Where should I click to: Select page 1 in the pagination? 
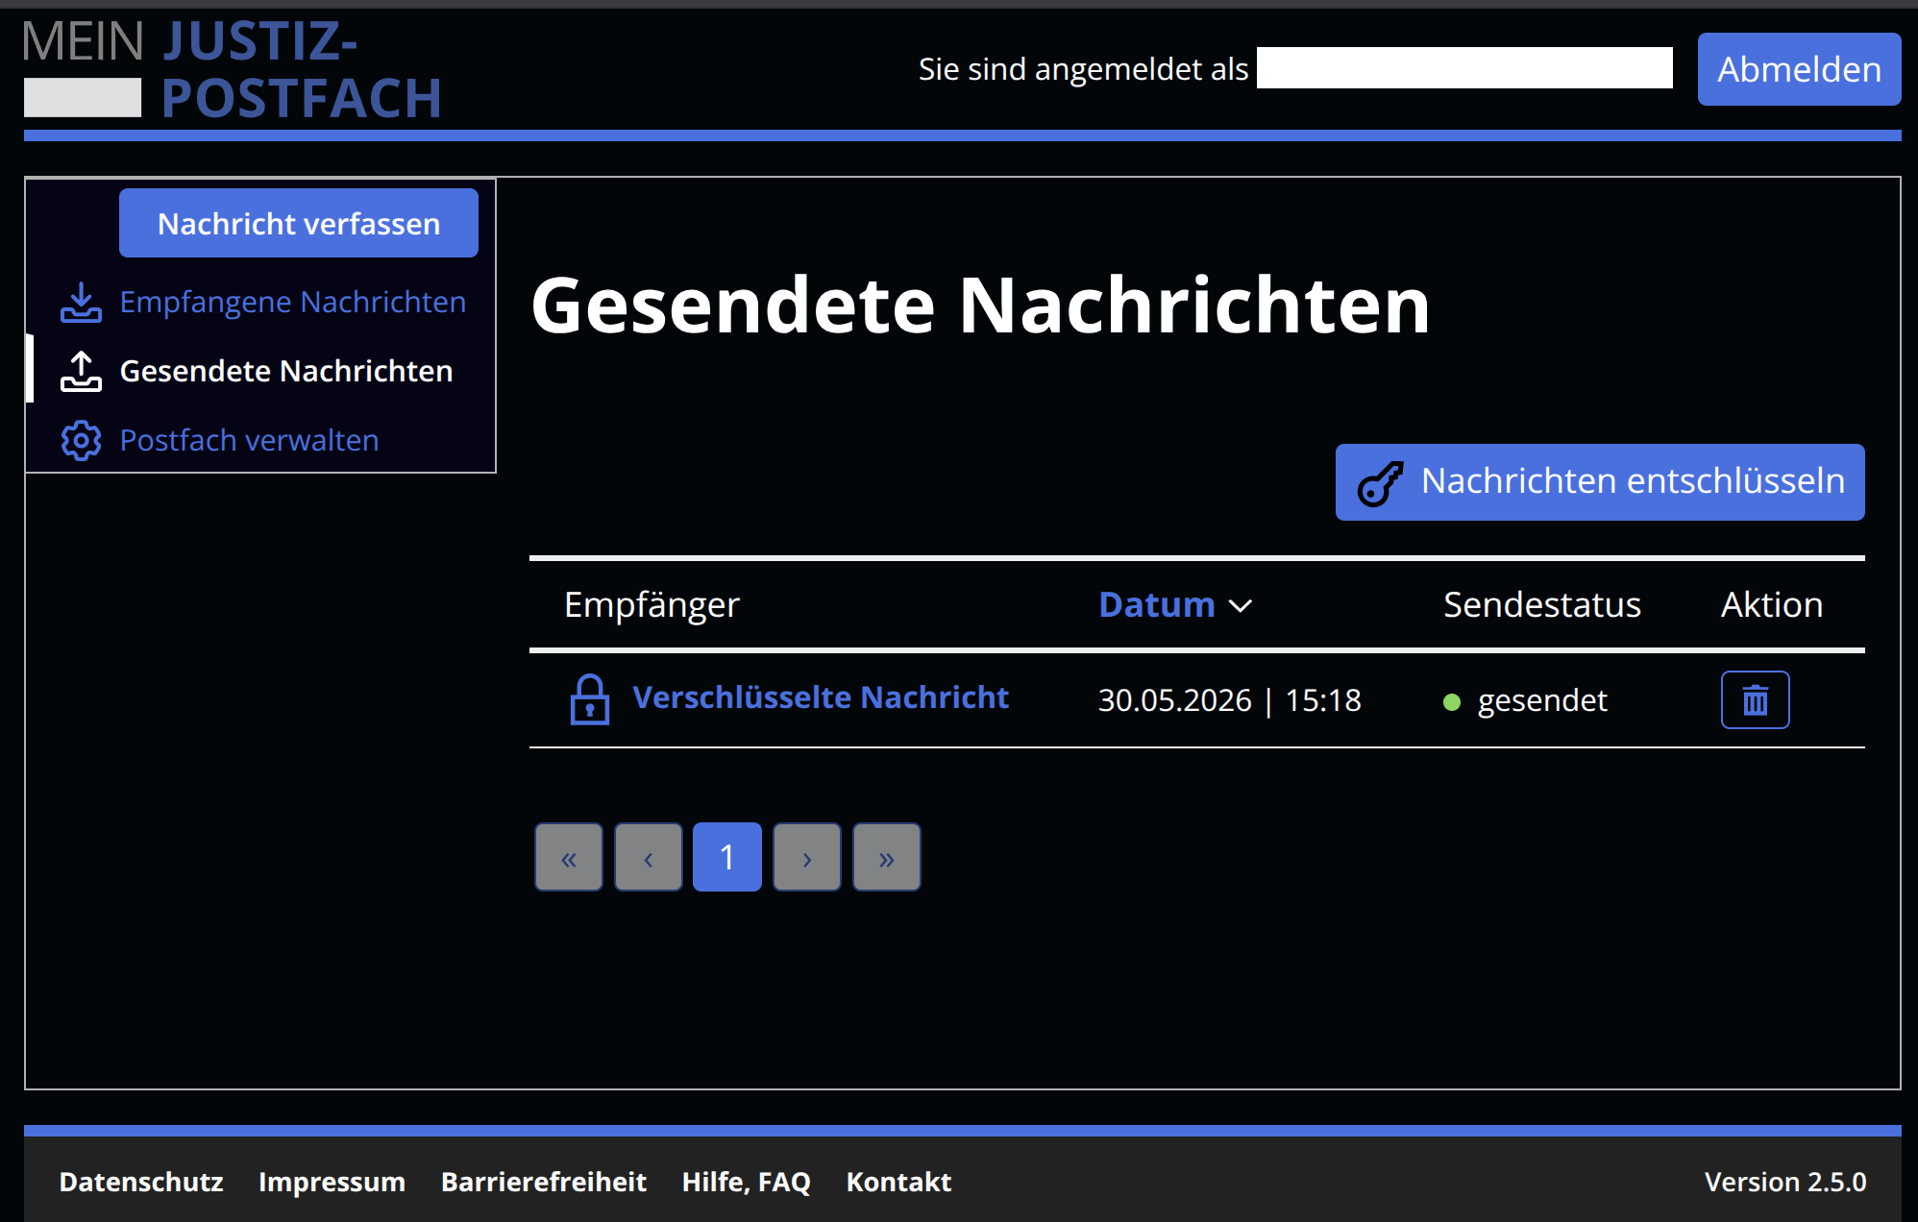click(727, 857)
